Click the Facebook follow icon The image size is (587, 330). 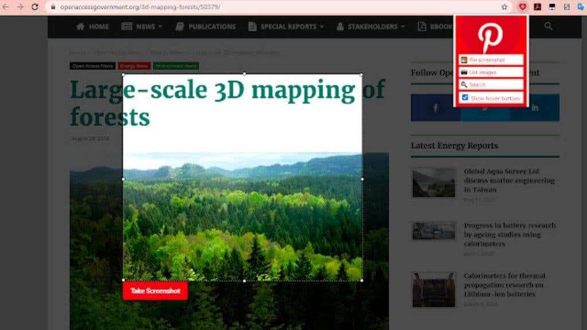[436, 108]
